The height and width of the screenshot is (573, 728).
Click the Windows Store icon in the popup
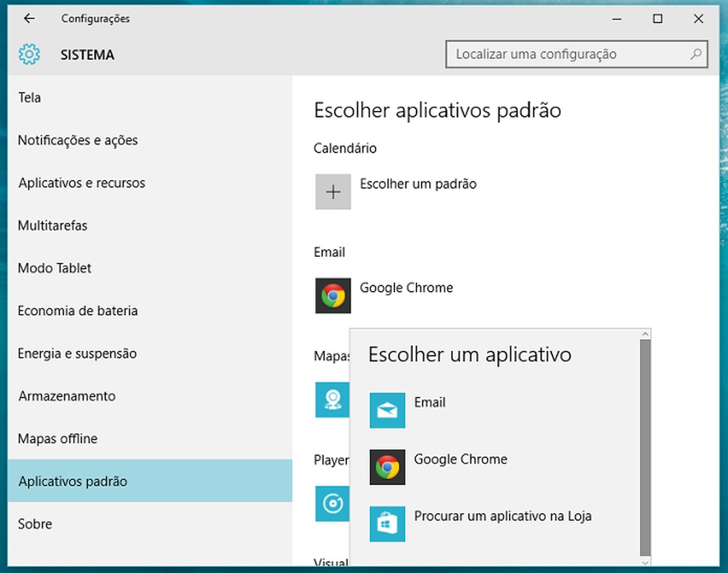[387, 523]
